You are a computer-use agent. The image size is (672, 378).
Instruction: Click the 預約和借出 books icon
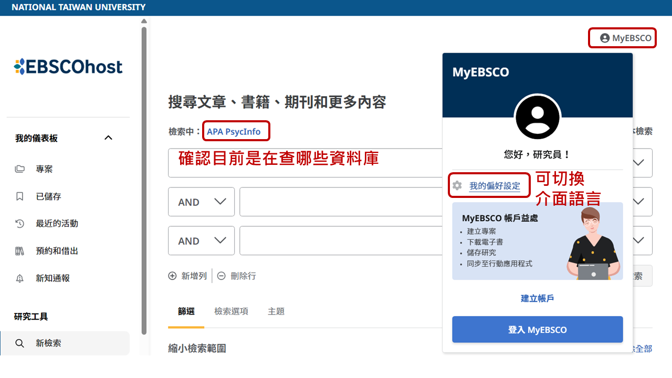pyautogui.click(x=20, y=251)
